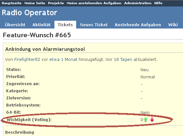Switch to the Wiki tab

coord(173,25)
